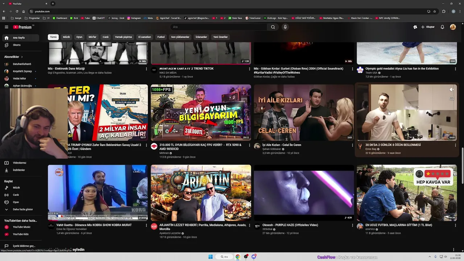This screenshot has height=261, width=464.
Task: Select the Mix'ler filter chip
Action: [x=92, y=37]
